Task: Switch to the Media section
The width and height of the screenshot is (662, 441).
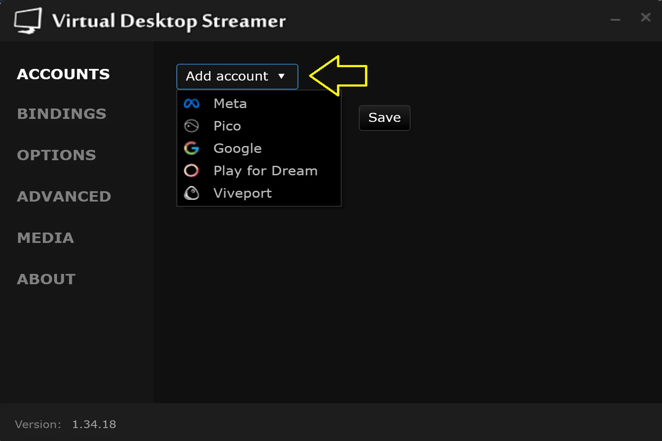Action: pyautogui.click(x=46, y=238)
